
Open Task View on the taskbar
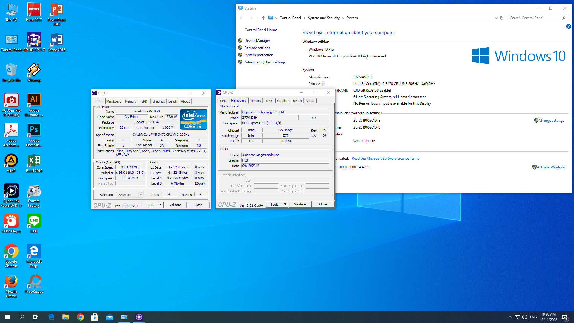click(36, 317)
